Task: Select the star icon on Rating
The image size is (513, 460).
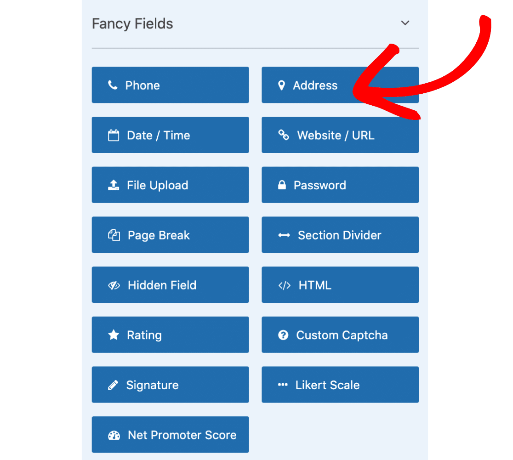Action: (x=113, y=335)
